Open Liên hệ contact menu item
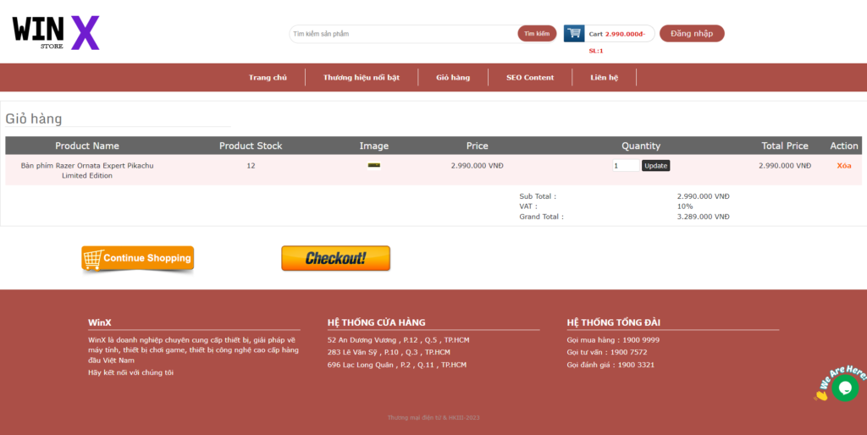867x435 pixels. (x=604, y=77)
